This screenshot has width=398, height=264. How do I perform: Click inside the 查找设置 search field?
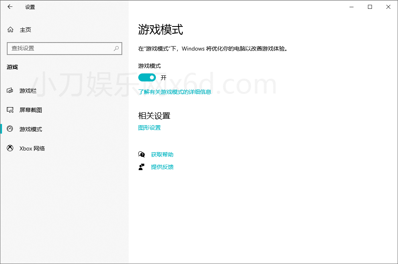pos(60,48)
